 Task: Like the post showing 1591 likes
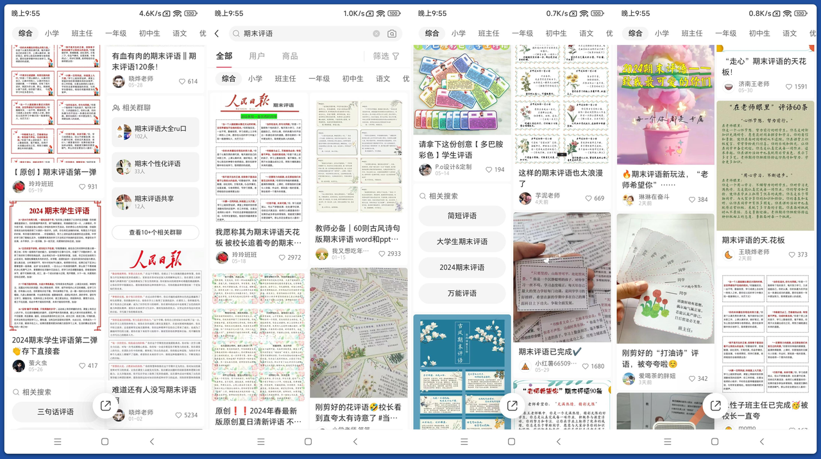click(788, 87)
